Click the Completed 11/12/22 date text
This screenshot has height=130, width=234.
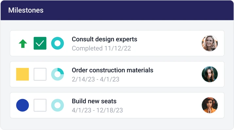coord(101,48)
